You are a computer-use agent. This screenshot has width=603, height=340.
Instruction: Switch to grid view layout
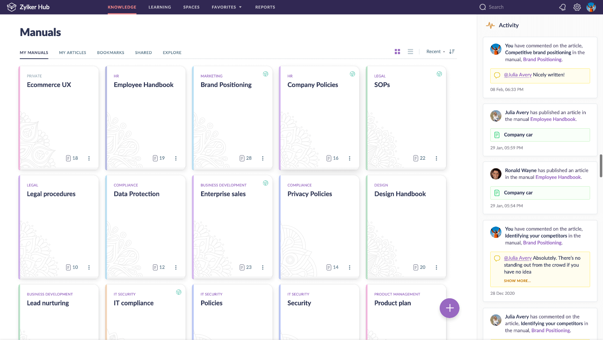(397, 51)
